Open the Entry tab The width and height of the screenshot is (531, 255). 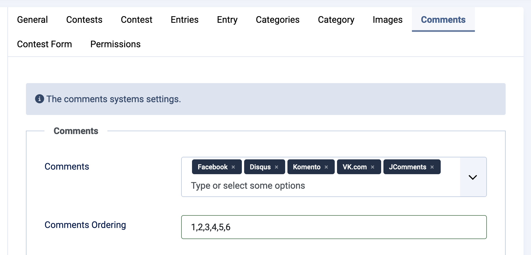tap(227, 20)
